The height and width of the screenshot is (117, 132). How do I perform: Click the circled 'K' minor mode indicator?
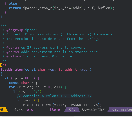(x=104, y=109)
